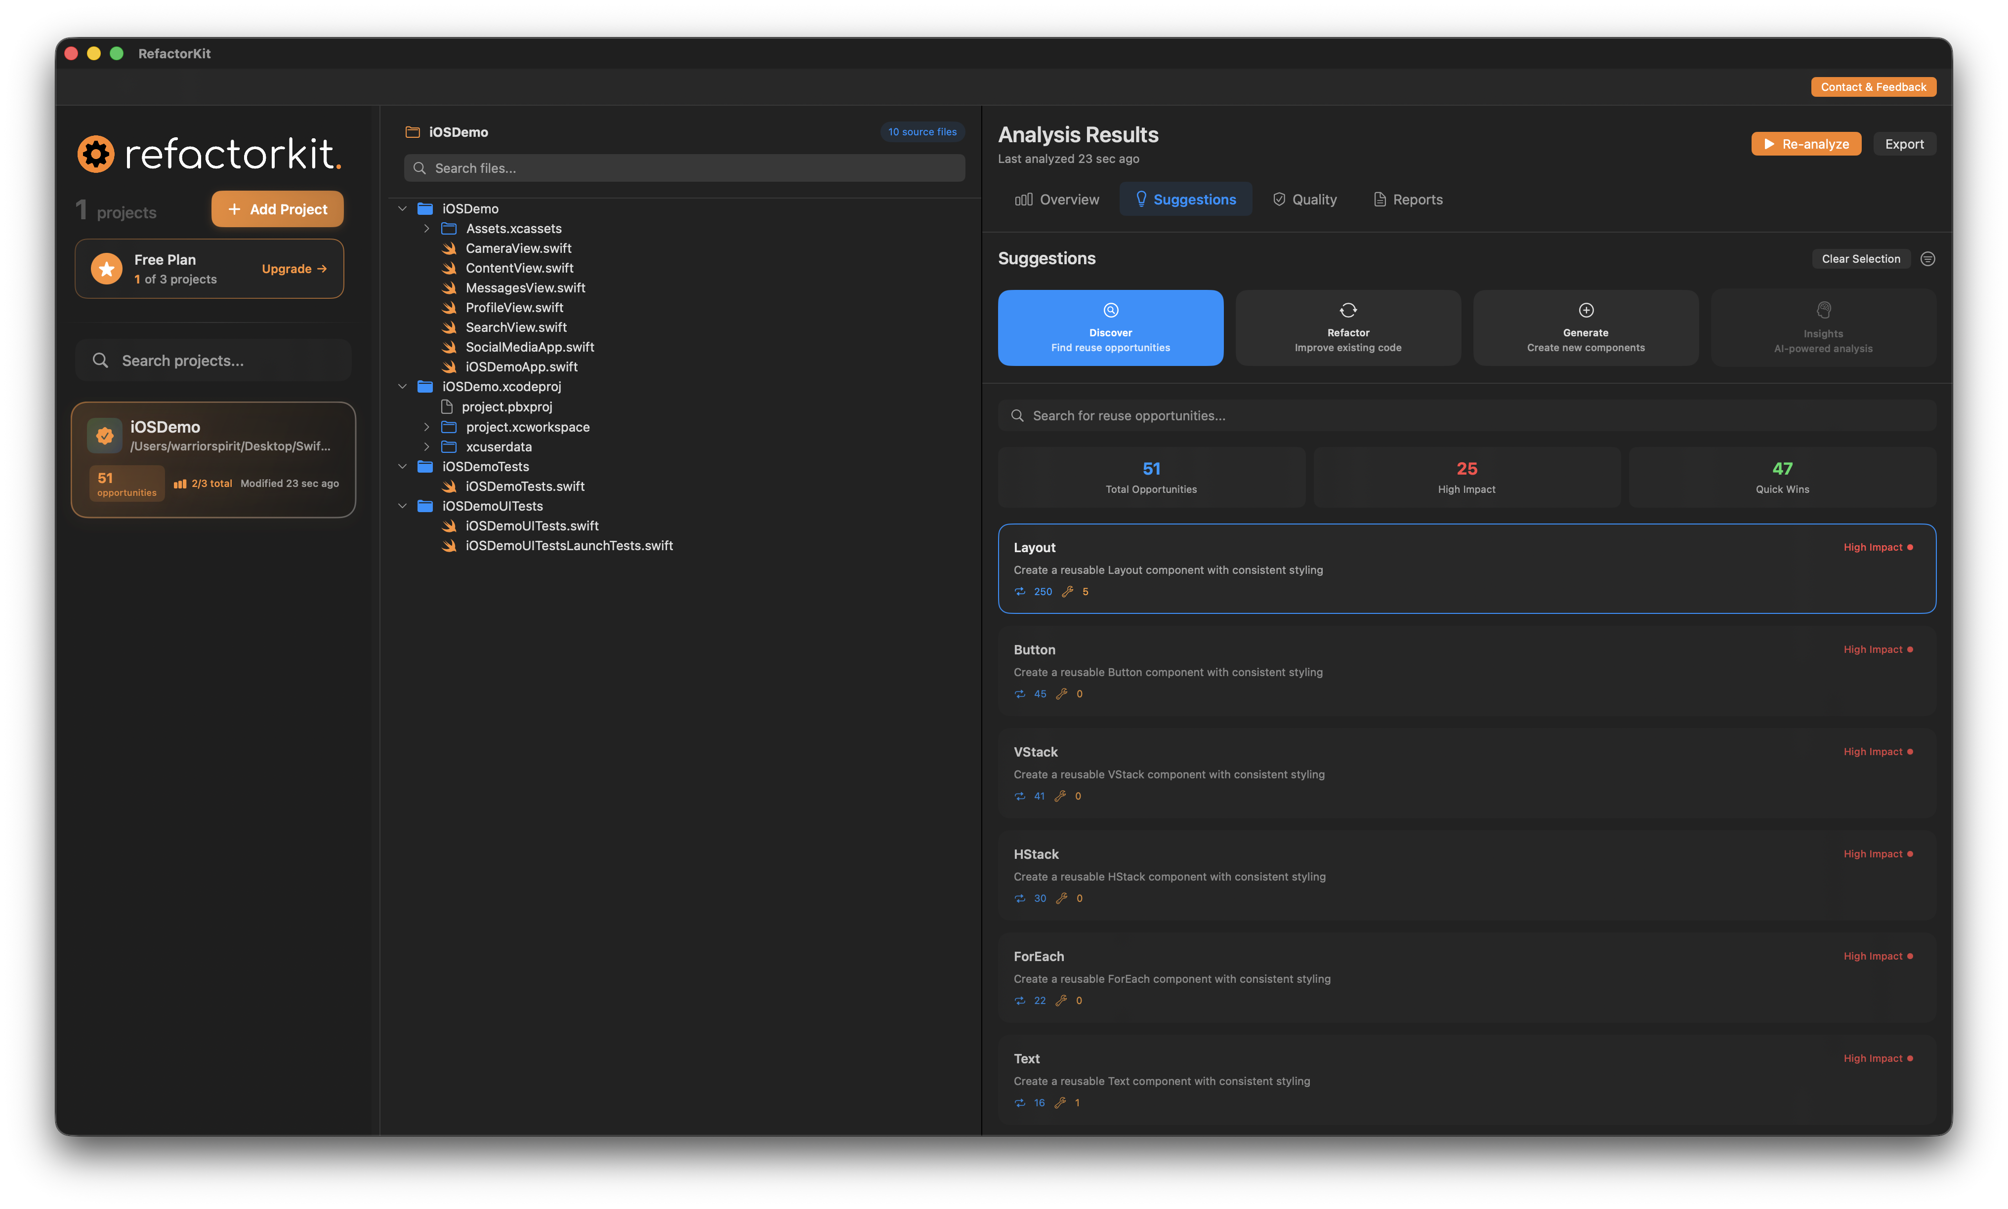Collapse the iOSDemo root folder
The width and height of the screenshot is (2008, 1209).
(403, 208)
